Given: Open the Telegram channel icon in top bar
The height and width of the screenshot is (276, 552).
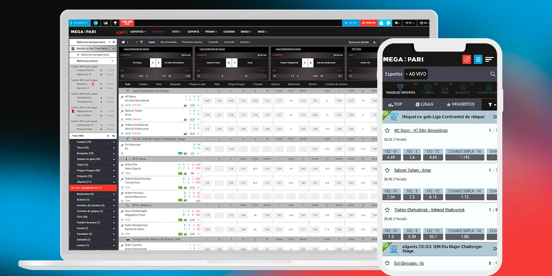Looking at the screenshot, I should tap(96, 23).
